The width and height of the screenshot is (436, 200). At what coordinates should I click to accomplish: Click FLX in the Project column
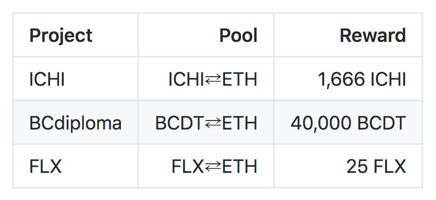tap(45, 167)
